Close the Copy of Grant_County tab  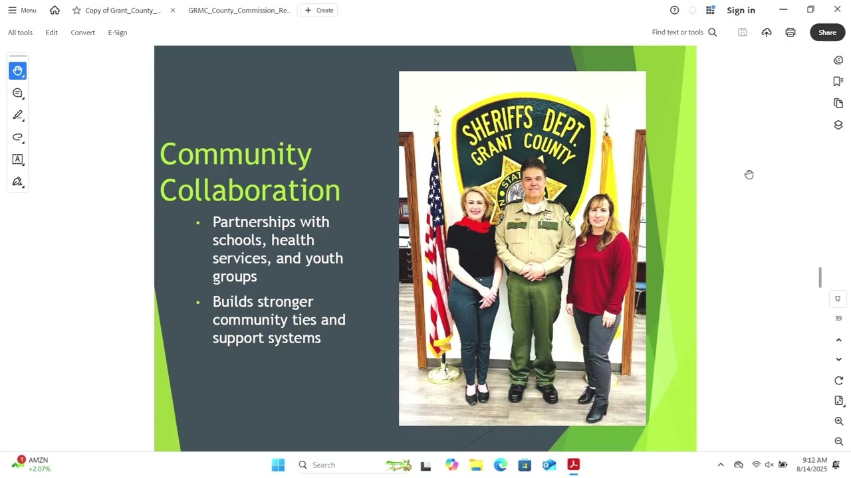pos(173,10)
